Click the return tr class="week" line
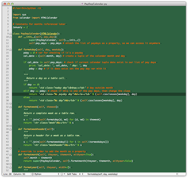The image size is (188, 178). (x=48, y=123)
